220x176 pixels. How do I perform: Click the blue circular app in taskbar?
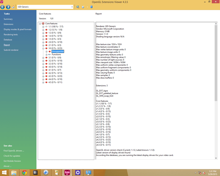pos(46,172)
